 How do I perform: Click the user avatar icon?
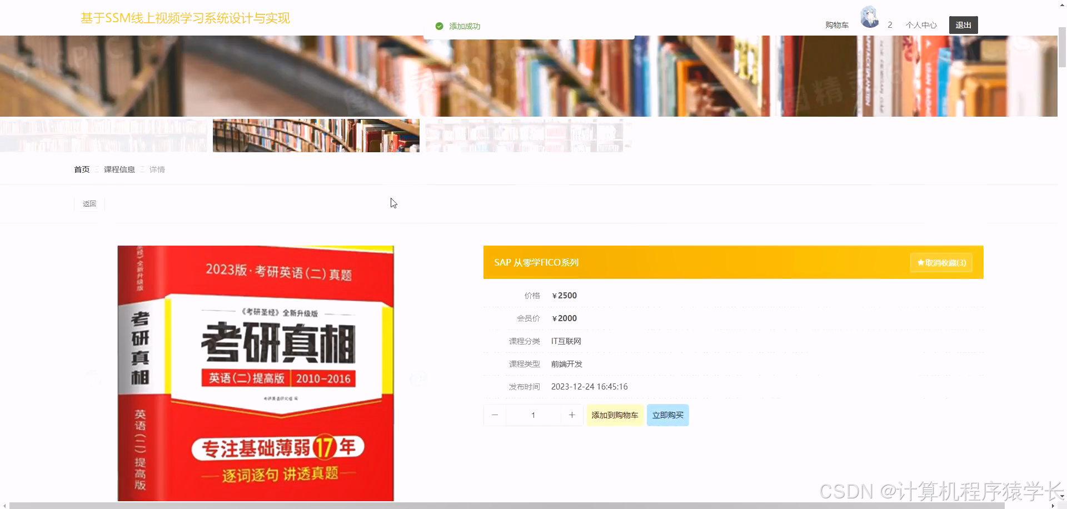pos(870,17)
